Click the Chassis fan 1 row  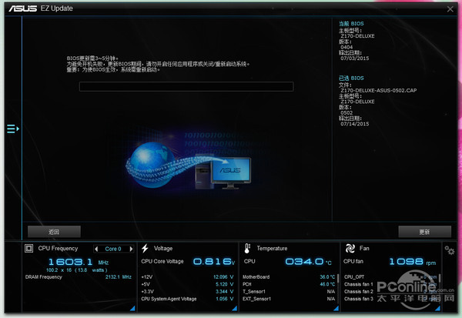(x=390, y=284)
